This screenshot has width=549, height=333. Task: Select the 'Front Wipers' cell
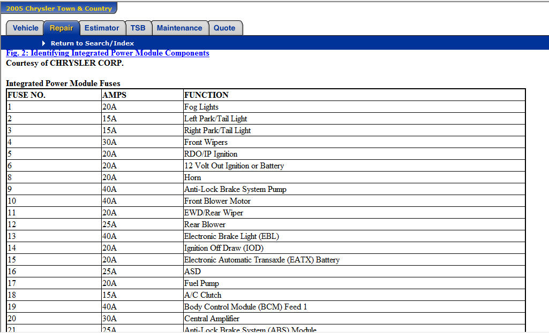[354, 142]
